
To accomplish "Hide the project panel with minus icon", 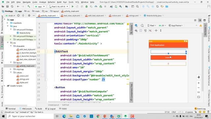I will [x=34, y=16].
